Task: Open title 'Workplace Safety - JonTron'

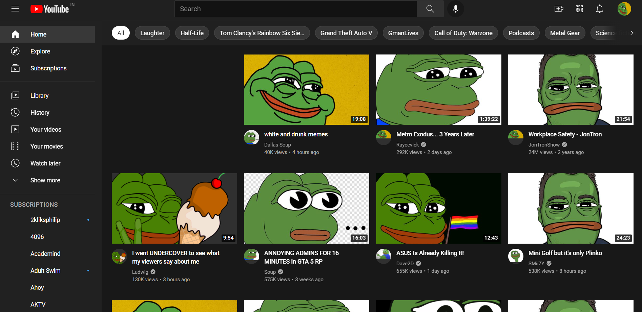Action: 565,134
